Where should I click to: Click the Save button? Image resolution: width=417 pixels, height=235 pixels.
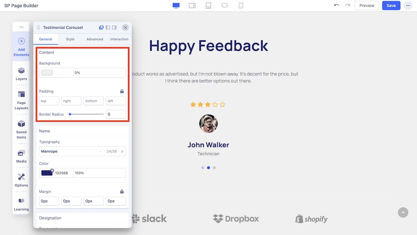[391, 5]
